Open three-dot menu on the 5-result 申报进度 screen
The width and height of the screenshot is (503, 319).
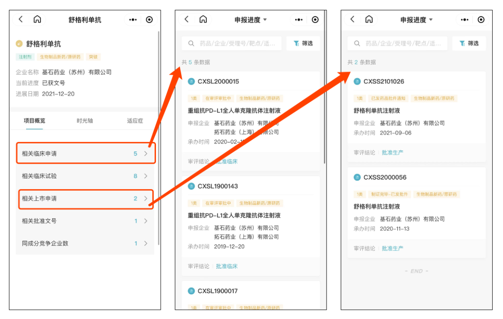(x=299, y=20)
